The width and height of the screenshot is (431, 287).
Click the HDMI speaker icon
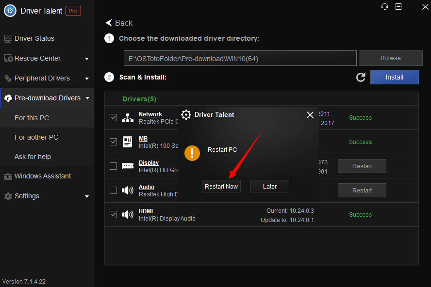coord(128,214)
